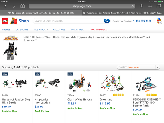Show all tabs with the overlapping squares icon

coord(159,6)
